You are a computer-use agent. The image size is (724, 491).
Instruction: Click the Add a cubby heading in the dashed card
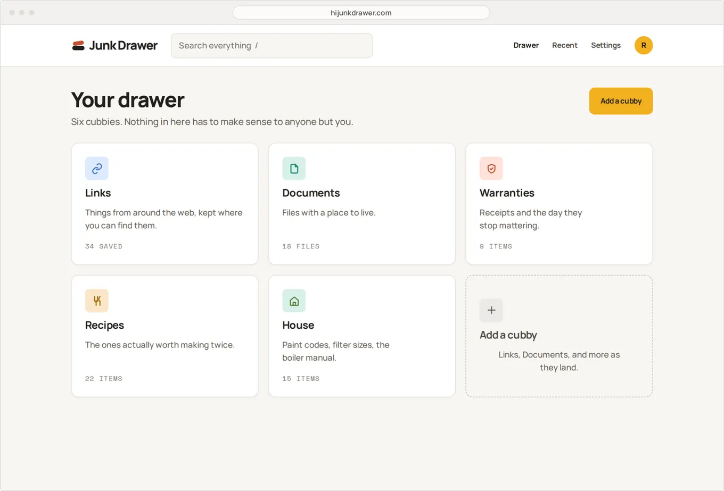point(508,335)
